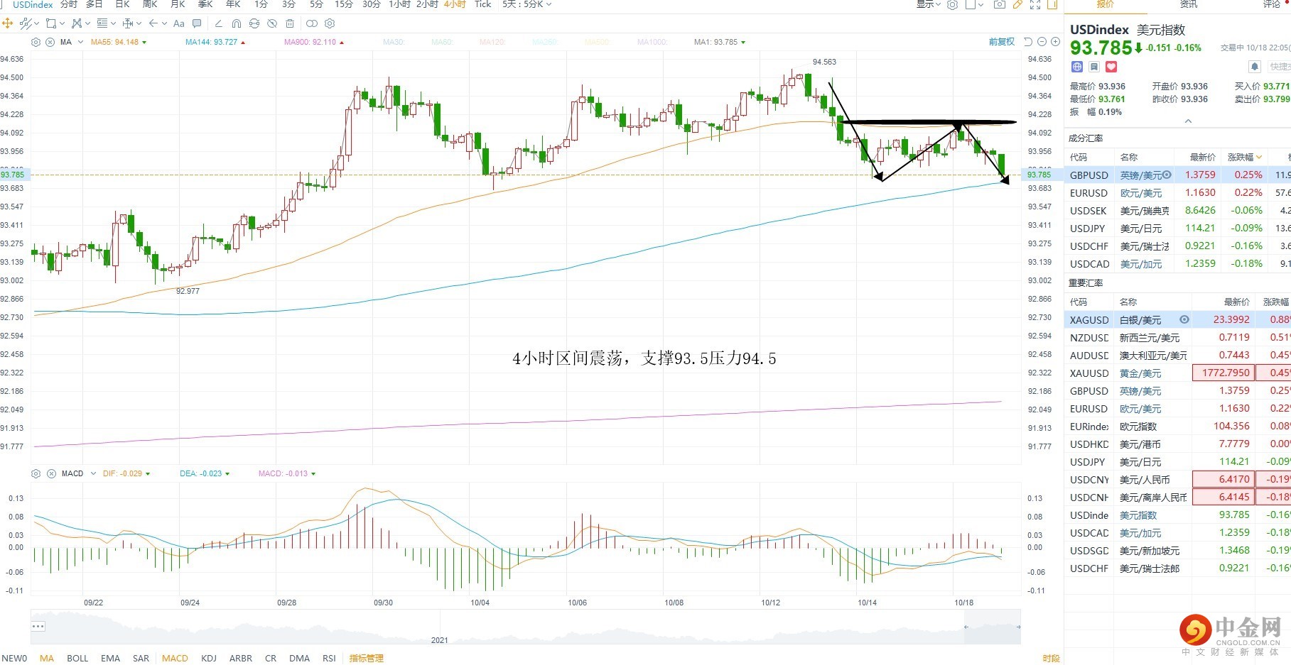Viewport: 1291px width, 665px height.
Task: Toggle MA144 line visibility
Action: (x=215, y=42)
